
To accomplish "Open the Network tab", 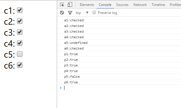I will [140, 5].
